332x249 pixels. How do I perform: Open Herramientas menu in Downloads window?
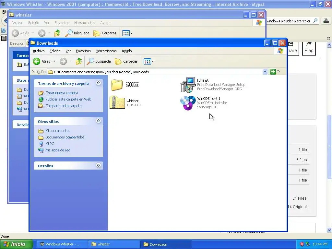pyautogui.click(x=106, y=51)
